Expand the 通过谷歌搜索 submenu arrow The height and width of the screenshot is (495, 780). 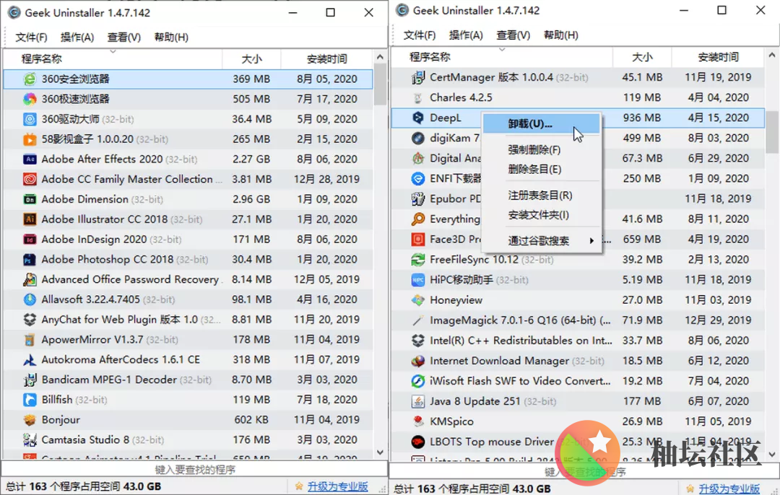(591, 241)
